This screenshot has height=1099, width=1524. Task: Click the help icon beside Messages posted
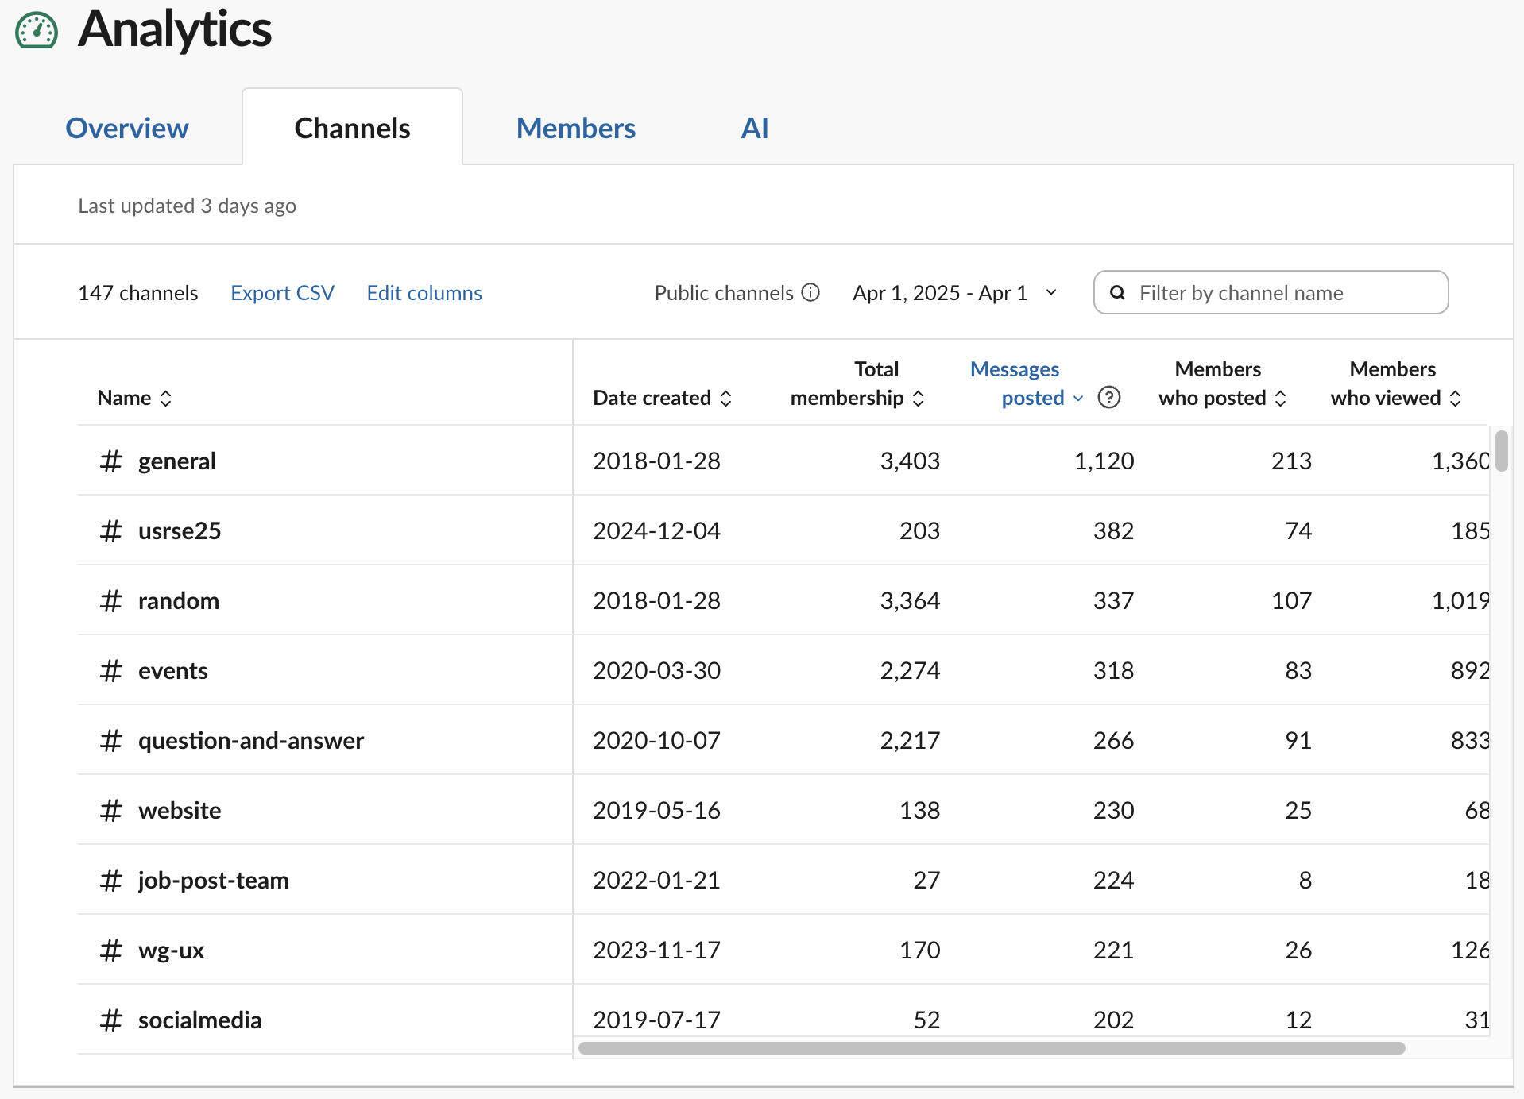1109,398
